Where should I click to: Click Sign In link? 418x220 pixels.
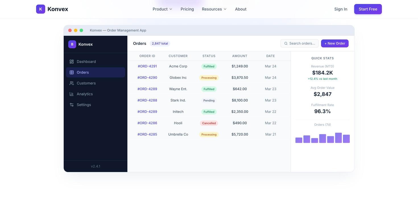pyautogui.click(x=341, y=9)
